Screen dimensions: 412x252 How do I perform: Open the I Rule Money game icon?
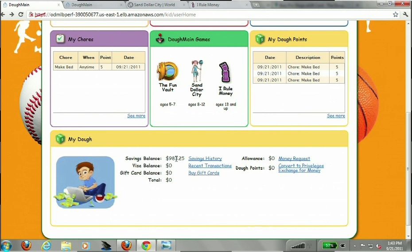tap(225, 73)
